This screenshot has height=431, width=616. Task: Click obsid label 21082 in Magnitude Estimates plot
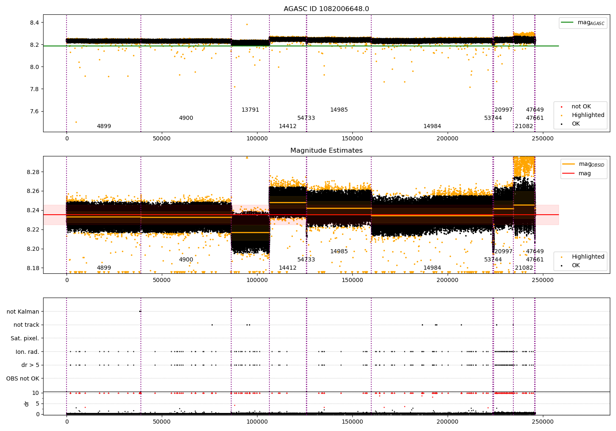524,268
